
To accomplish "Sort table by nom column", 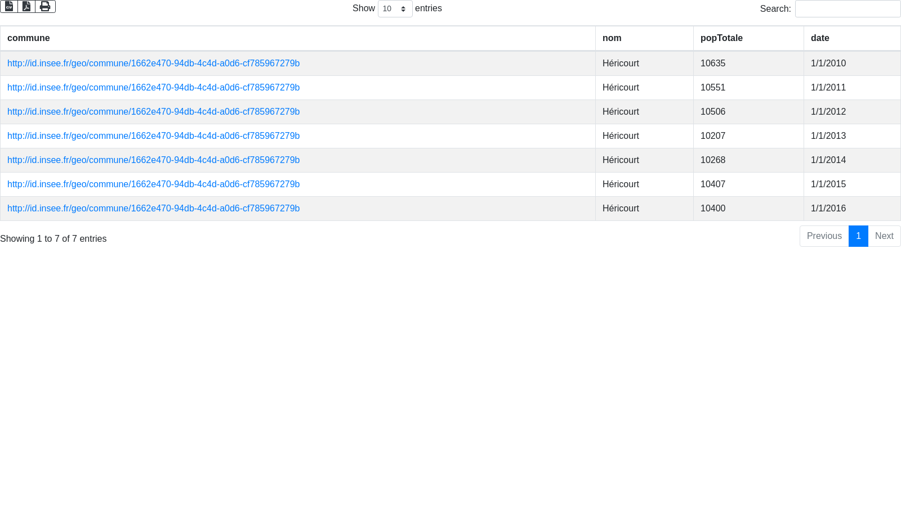I will (612, 38).
